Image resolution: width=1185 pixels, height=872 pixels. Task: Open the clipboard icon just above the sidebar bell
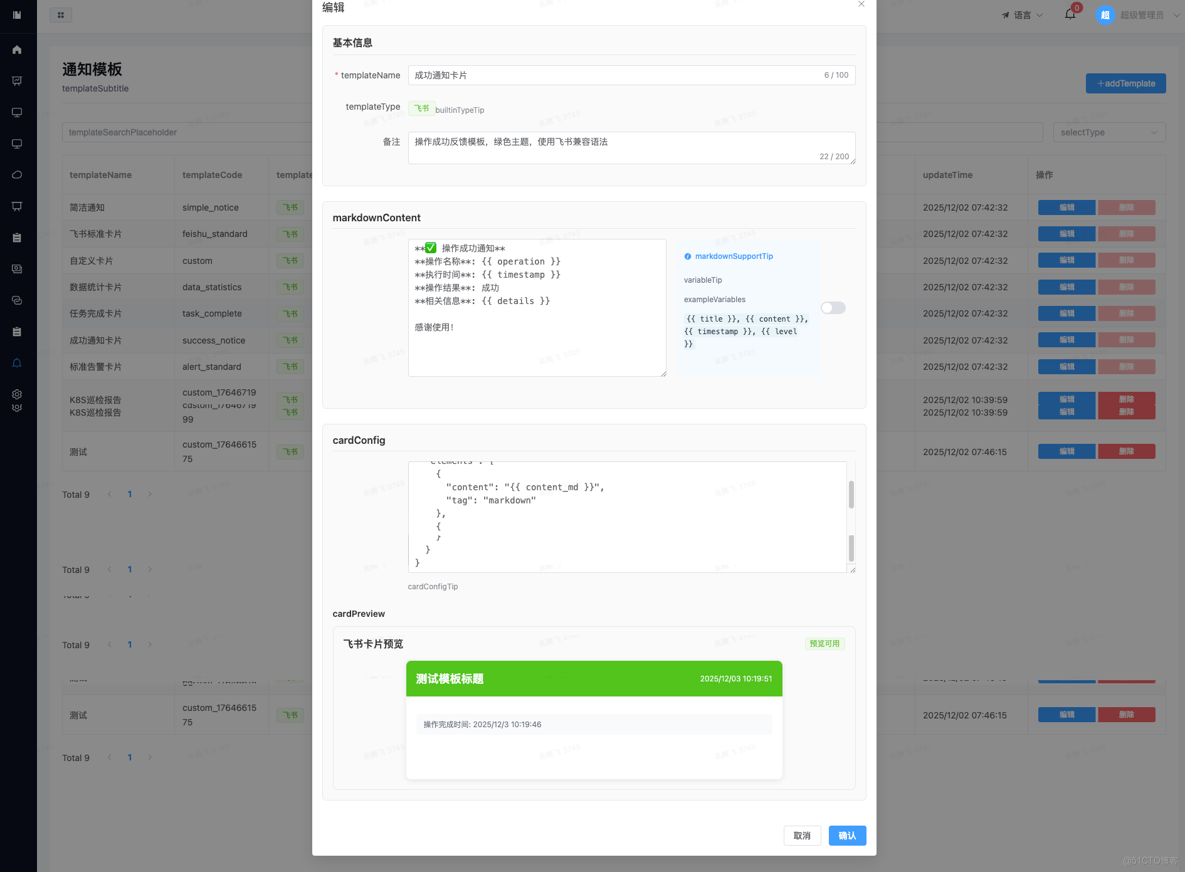[17, 332]
